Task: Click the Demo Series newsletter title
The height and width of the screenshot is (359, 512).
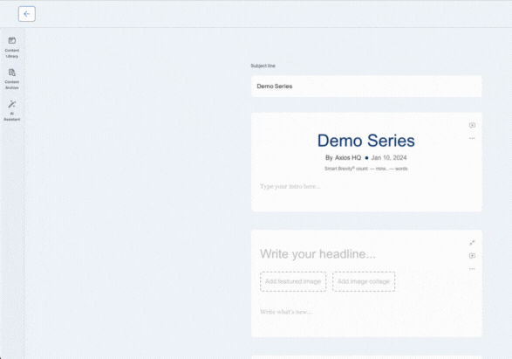Action: click(x=366, y=141)
